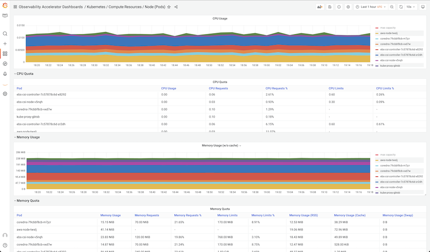The width and height of the screenshot is (430, 252).
Task: Open pod kube-proxy-gbtsb in CPU Quota table
Action: pos(28,117)
